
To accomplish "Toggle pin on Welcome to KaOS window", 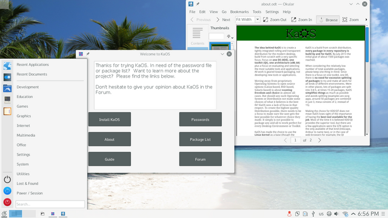I will coord(87,54).
